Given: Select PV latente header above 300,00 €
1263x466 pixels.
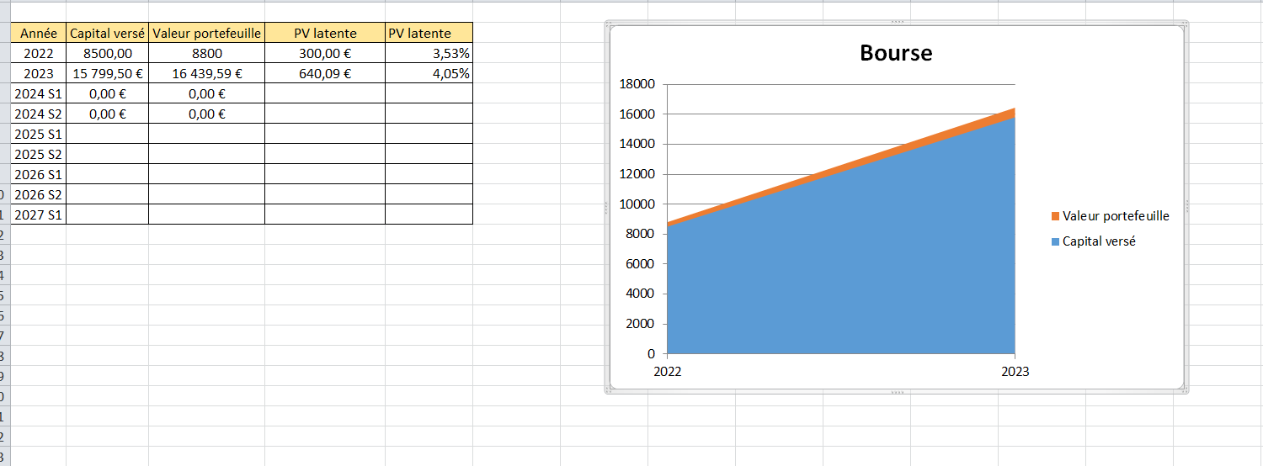Looking at the screenshot, I should [x=325, y=33].
